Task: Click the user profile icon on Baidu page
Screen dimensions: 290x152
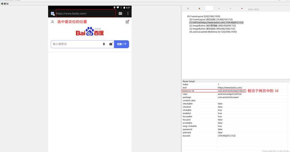Action: pyautogui.click(x=52, y=22)
